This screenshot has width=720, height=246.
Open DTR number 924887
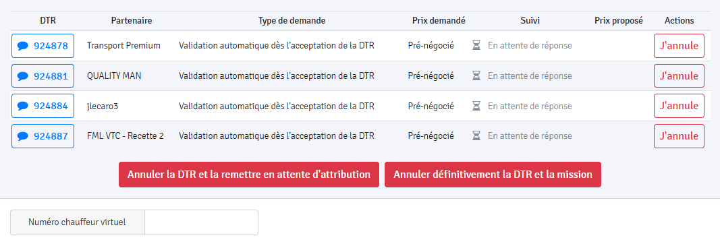click(x=43, y=136)
